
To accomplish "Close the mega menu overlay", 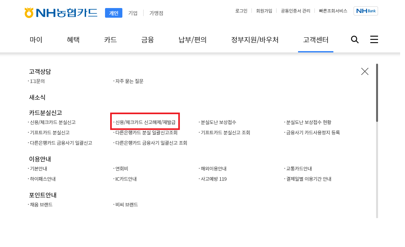I will [365, 71].
